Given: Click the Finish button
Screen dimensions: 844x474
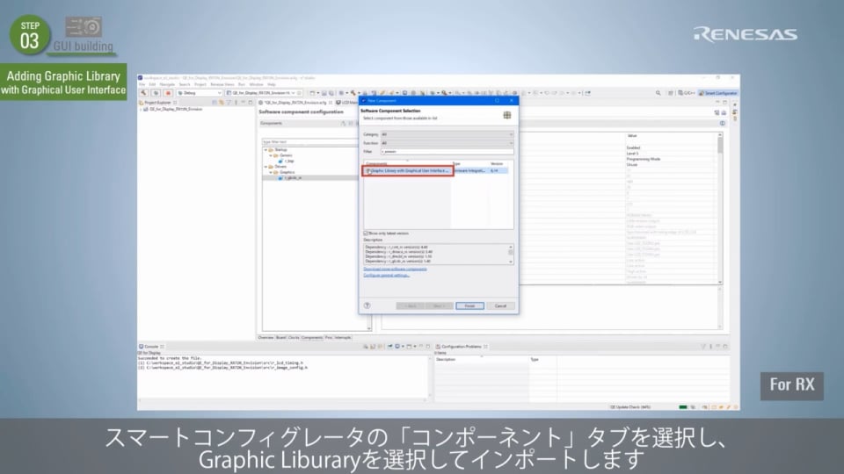Looking at the screenshot, I should tap(469, 305).
